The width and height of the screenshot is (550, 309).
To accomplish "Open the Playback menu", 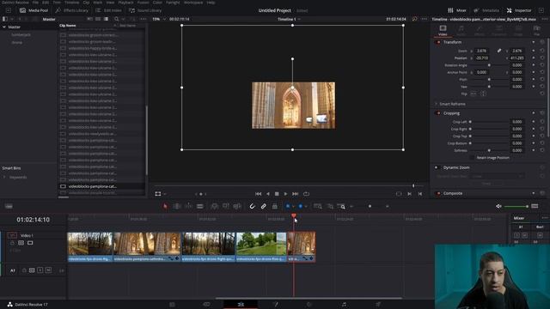I will click(125, 3).
